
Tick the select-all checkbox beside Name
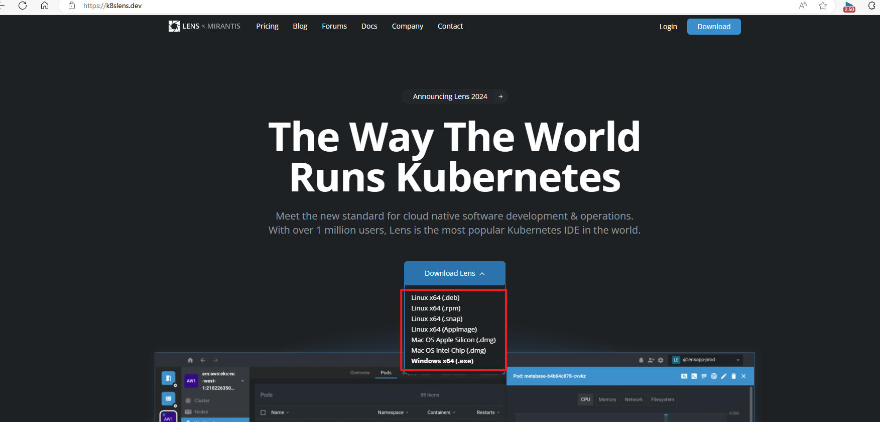263,412
